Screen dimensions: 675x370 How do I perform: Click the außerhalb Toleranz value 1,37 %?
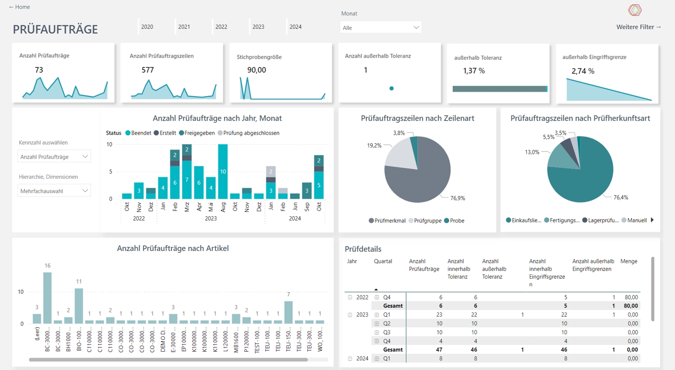[474, 71]
